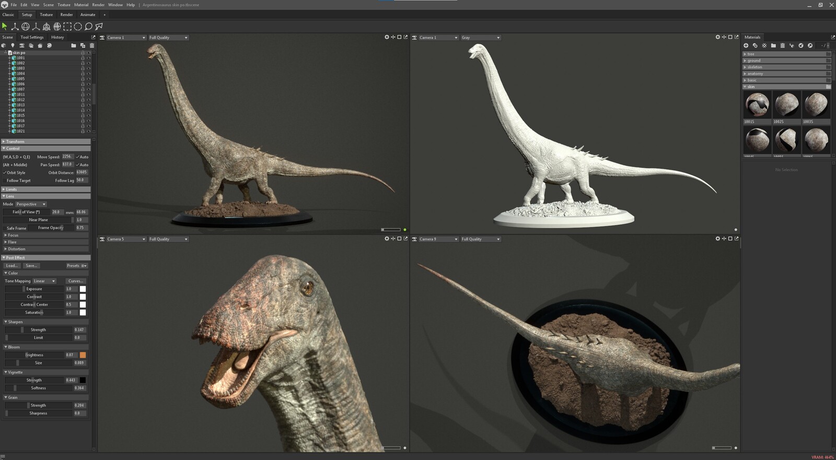Open the Gray render mode dropdown
Viewport: 836px width, 460px height.
pyautogui.click(x=481, y=38)
